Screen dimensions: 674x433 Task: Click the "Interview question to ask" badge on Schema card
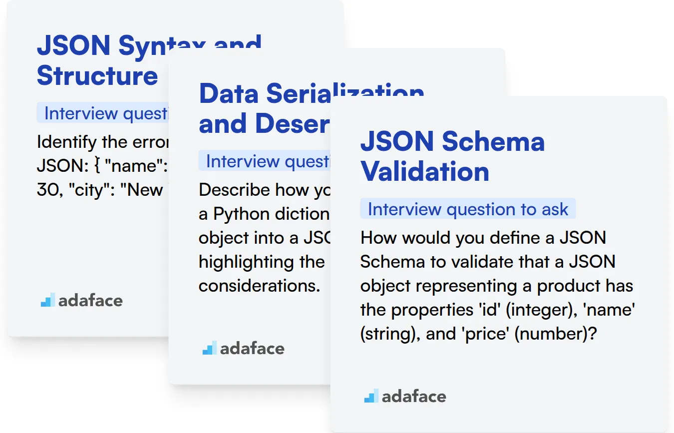[467, 209]
